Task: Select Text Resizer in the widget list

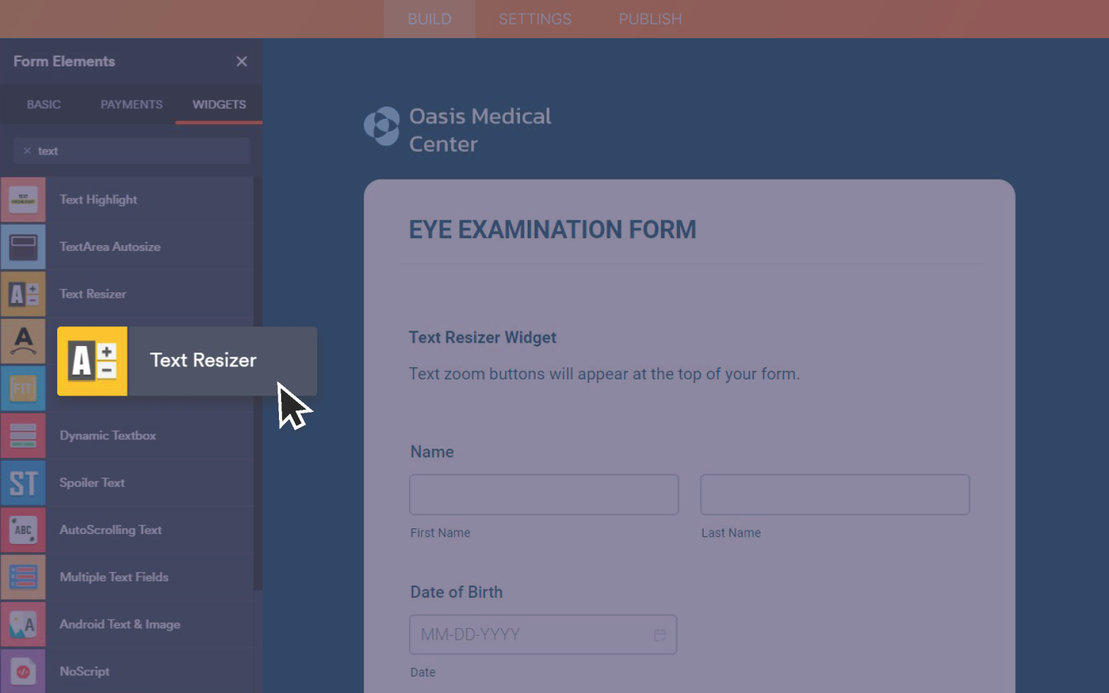Action: pos(93,294)
